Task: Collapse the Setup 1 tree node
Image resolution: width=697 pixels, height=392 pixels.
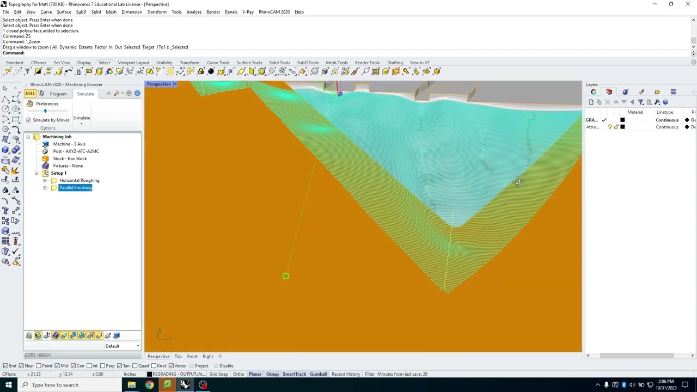Action: (36, 173)
